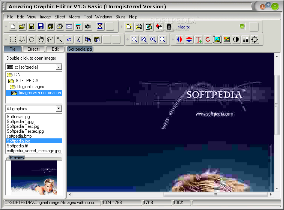Open the Effect menu
284x210 pixels.
pos(60,17)
